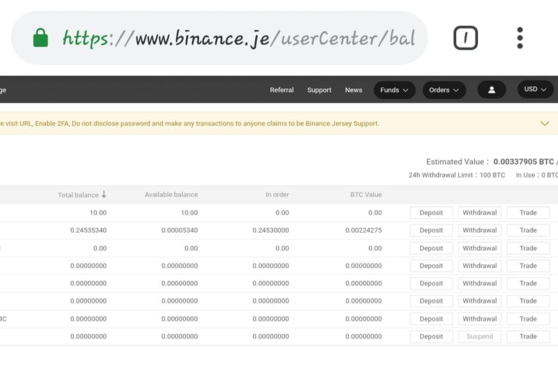Select the 0.24535340 total balance cell
Viewport: 558px width, 375px height.
[88, 230]
